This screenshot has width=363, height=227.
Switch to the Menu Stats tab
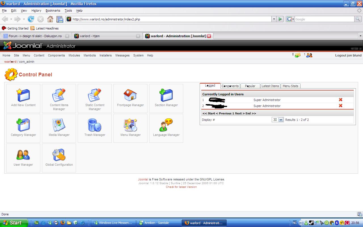[x=290, y=86]
